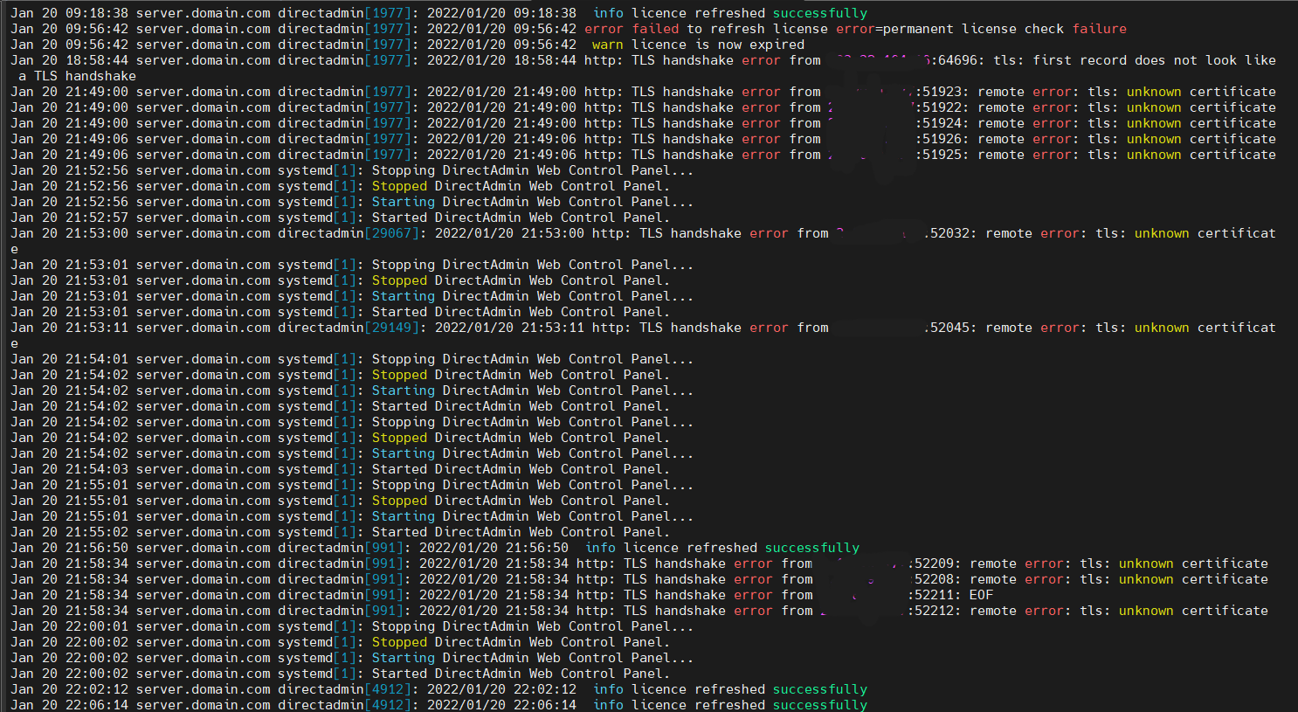
Task: Click the word "expired" in the warn line
Action: click(x=777, y=45)
